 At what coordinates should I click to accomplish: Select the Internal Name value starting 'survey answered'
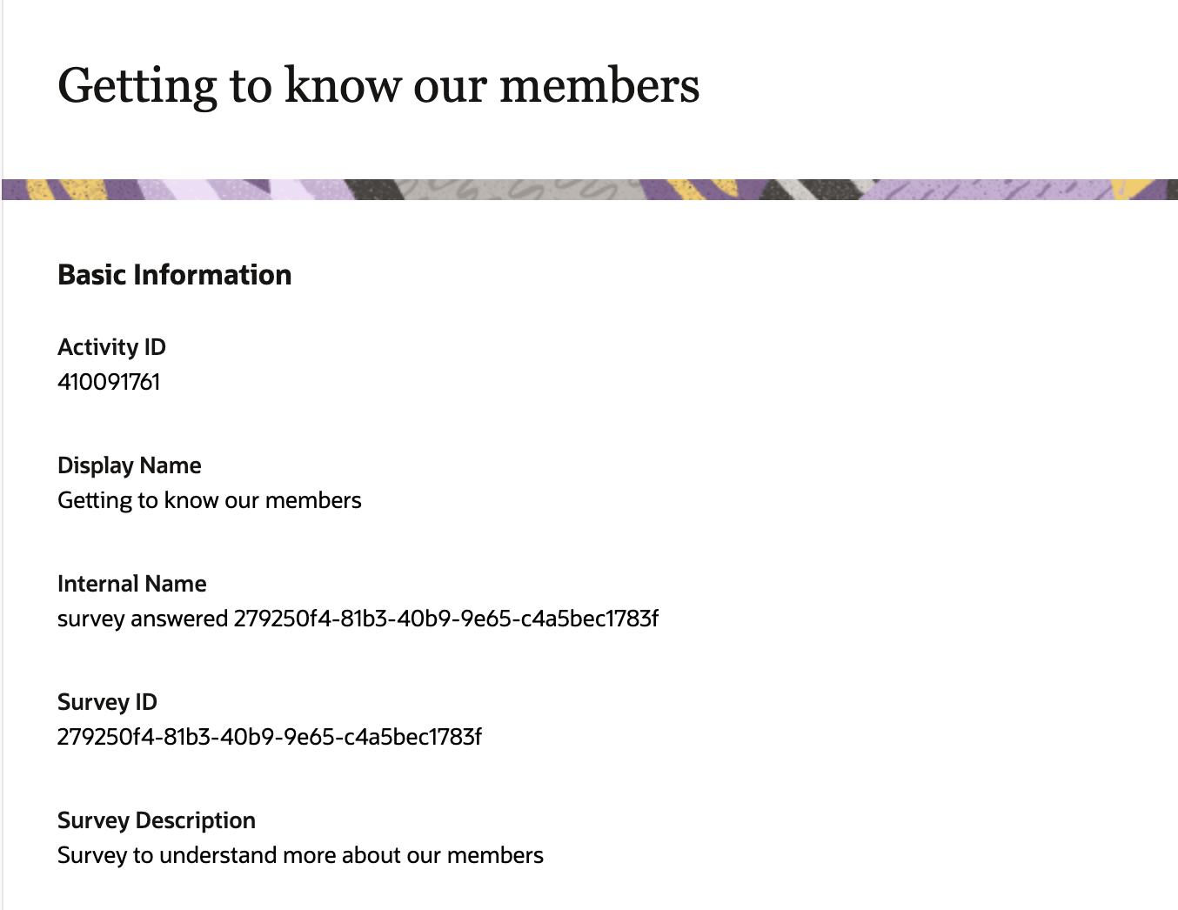[x=358, y=619]
